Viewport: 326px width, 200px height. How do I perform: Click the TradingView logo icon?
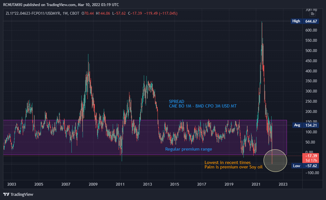coord(6,194)
